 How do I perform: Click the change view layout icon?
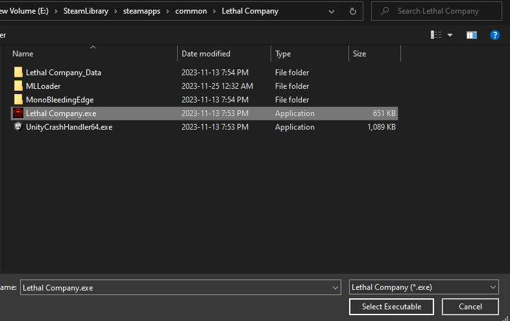tap(437, 35)
